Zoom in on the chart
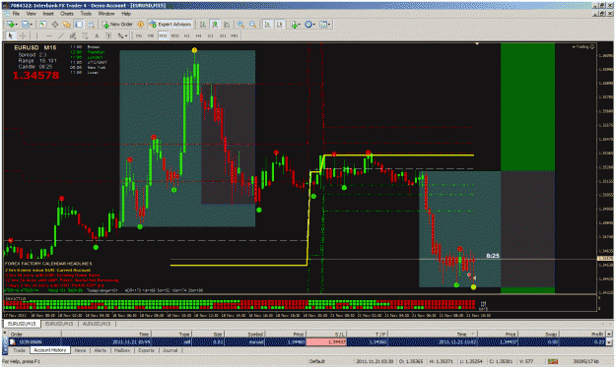 pyautogui.click(x=240, y=25)
